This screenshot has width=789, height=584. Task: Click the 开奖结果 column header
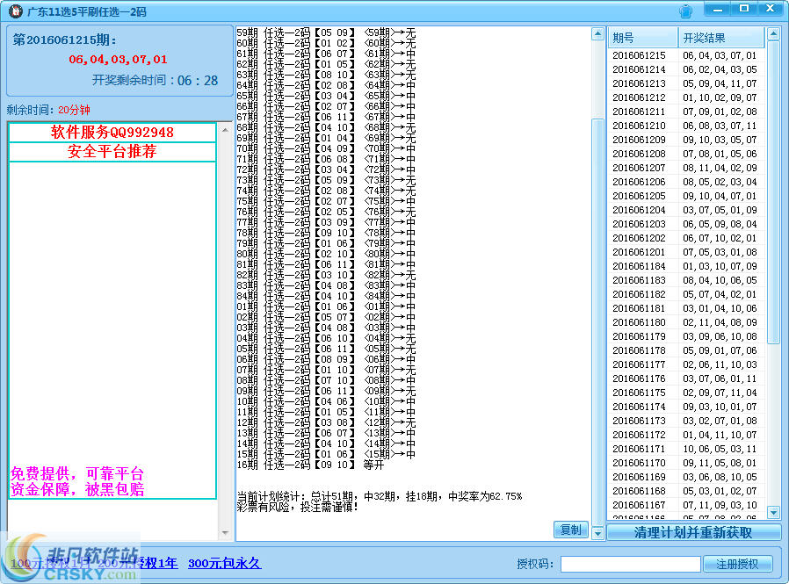[721, 38]
